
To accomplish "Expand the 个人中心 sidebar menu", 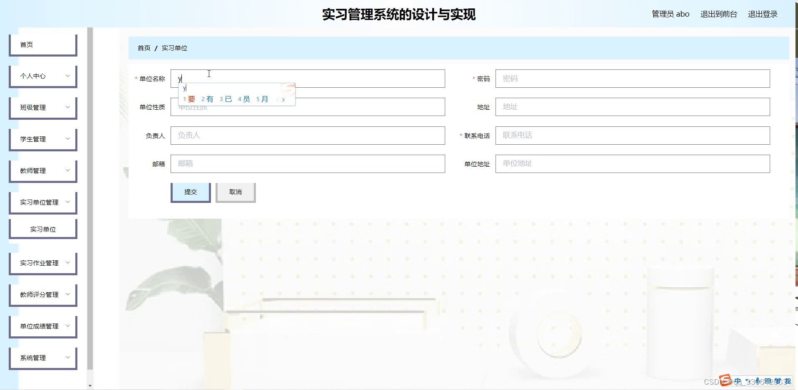I will pos(43,77).
